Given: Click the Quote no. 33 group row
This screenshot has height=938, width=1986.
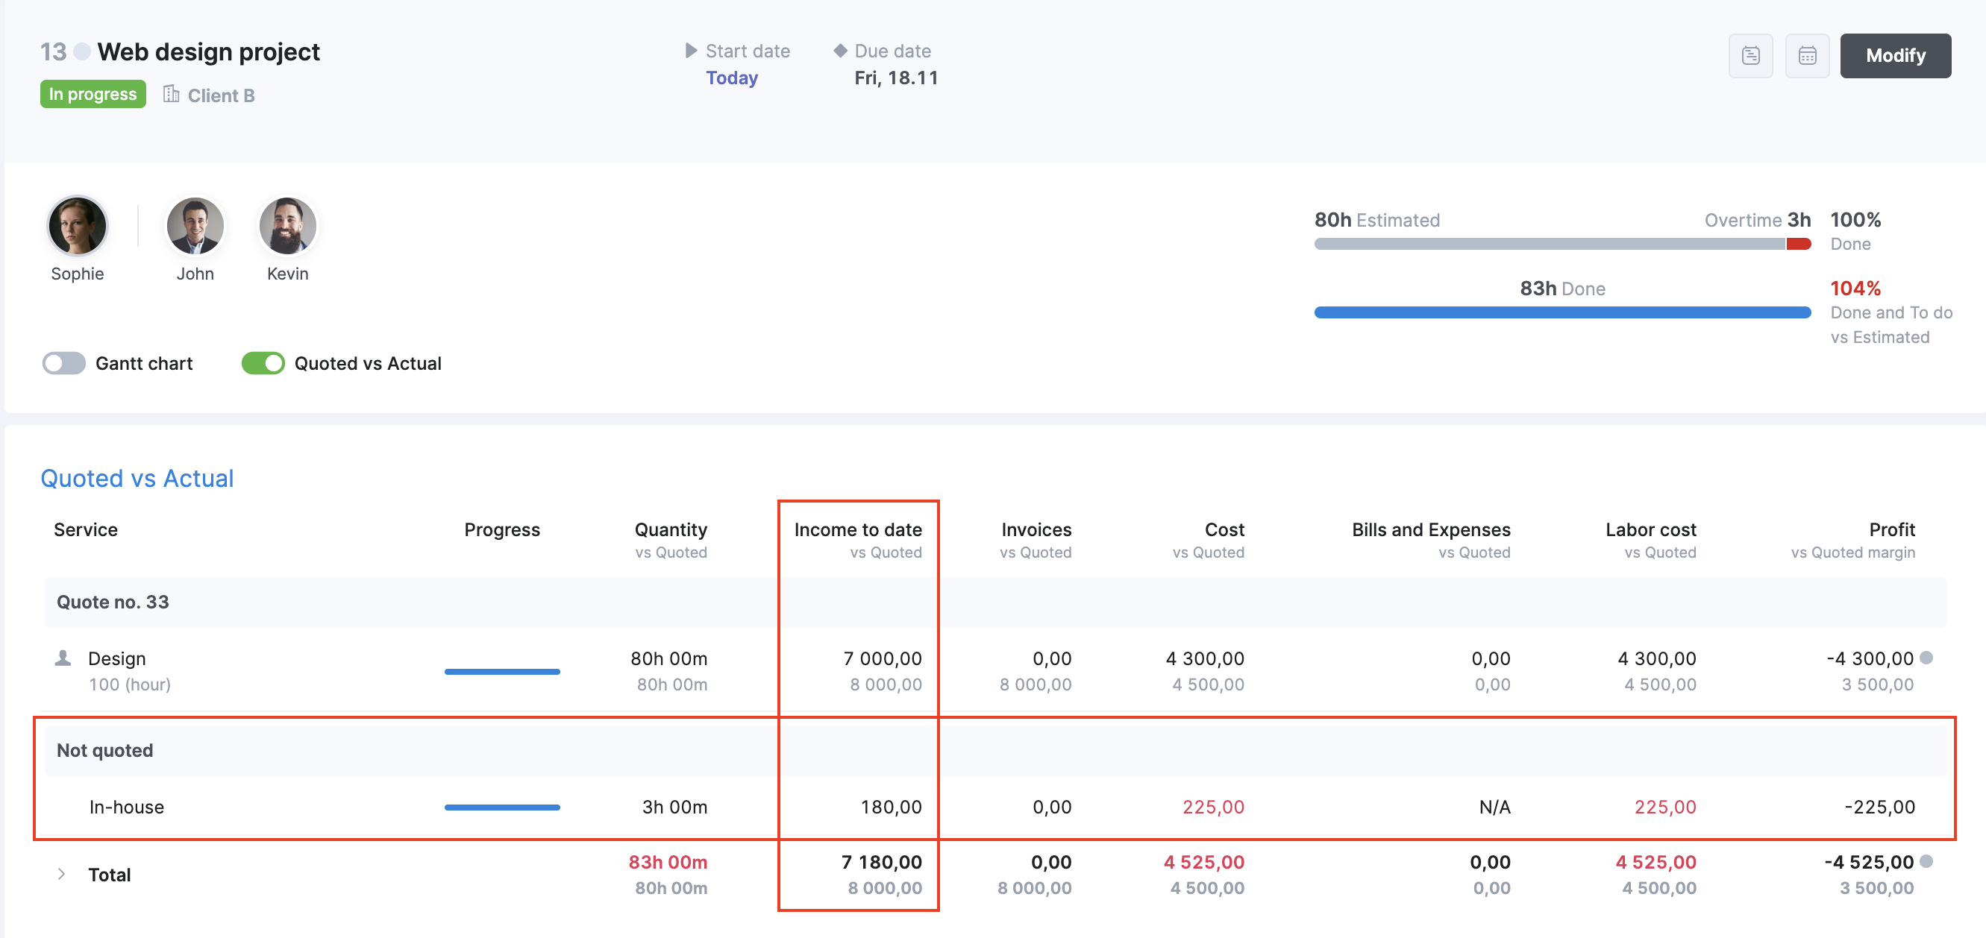Looking at the screenshot, I should tap(995, 602).
